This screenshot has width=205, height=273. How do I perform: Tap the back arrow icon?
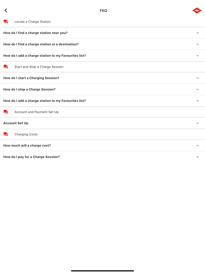[x=6, y=11]
